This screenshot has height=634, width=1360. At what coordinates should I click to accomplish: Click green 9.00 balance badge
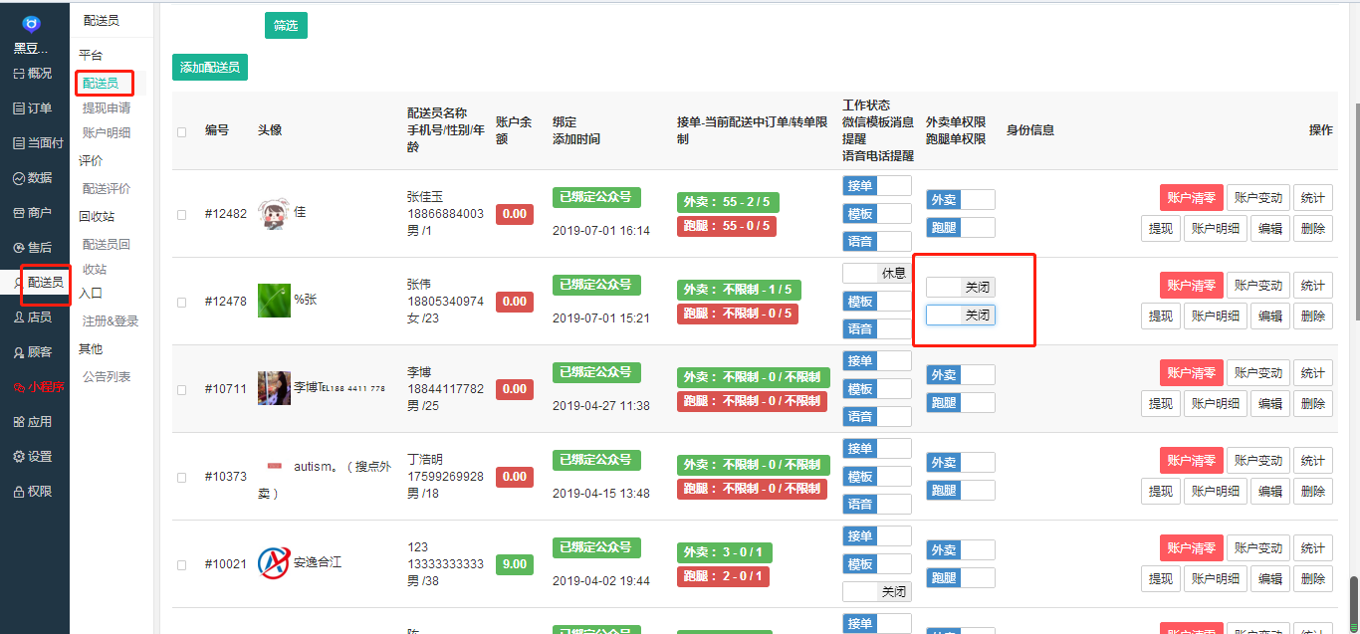[515, 564]
